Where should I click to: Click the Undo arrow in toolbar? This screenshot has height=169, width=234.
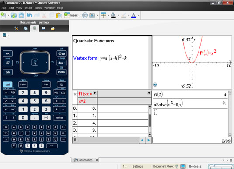[x=29, y=15]
